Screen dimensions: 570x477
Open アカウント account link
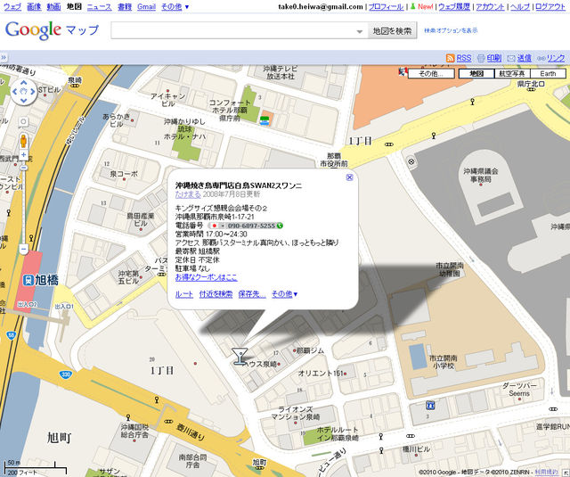click(490, 6)
